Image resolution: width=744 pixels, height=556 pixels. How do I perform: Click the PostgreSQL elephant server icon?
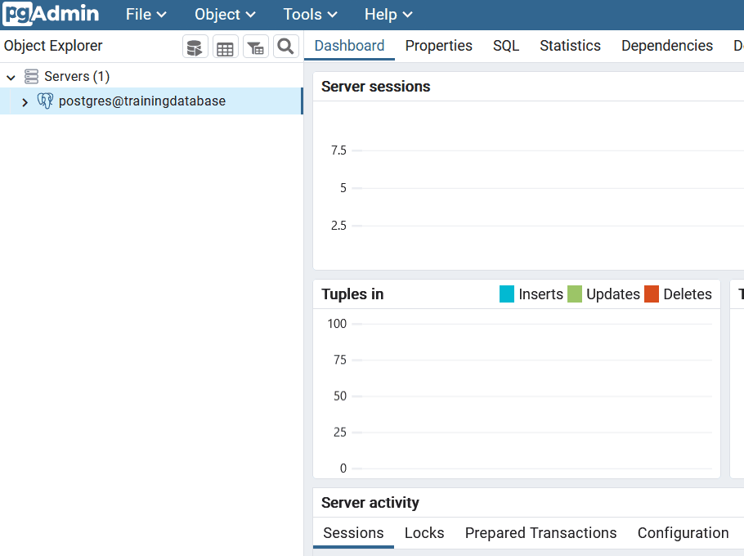[x=46, y=101]
